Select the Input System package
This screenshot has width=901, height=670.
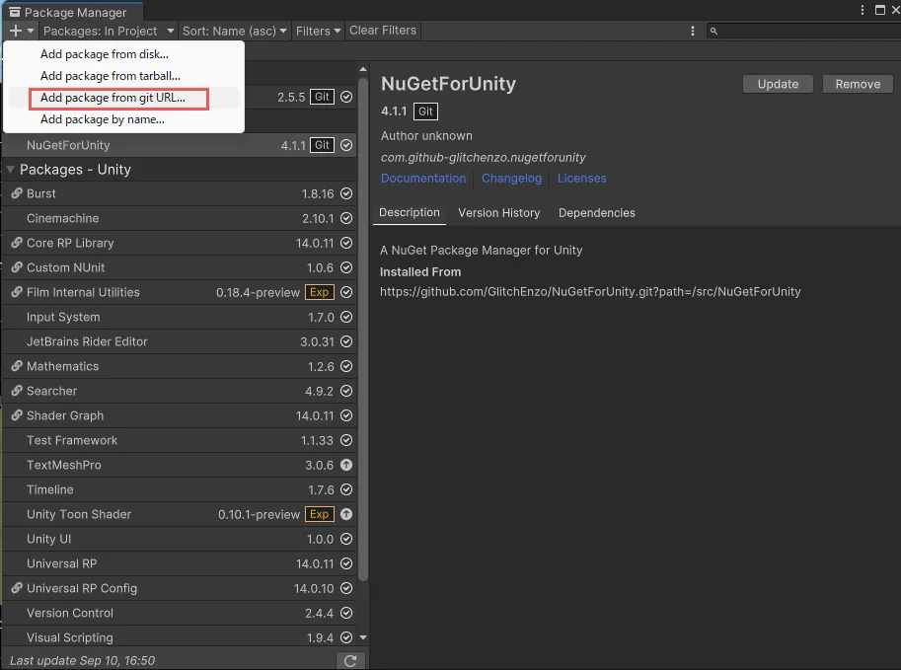(180, 317)
